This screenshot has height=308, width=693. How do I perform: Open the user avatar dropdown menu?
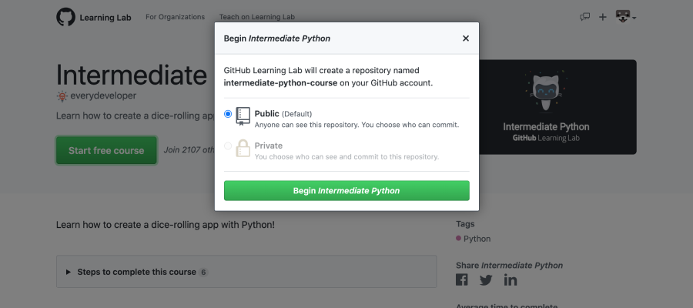tap(625, 17)
